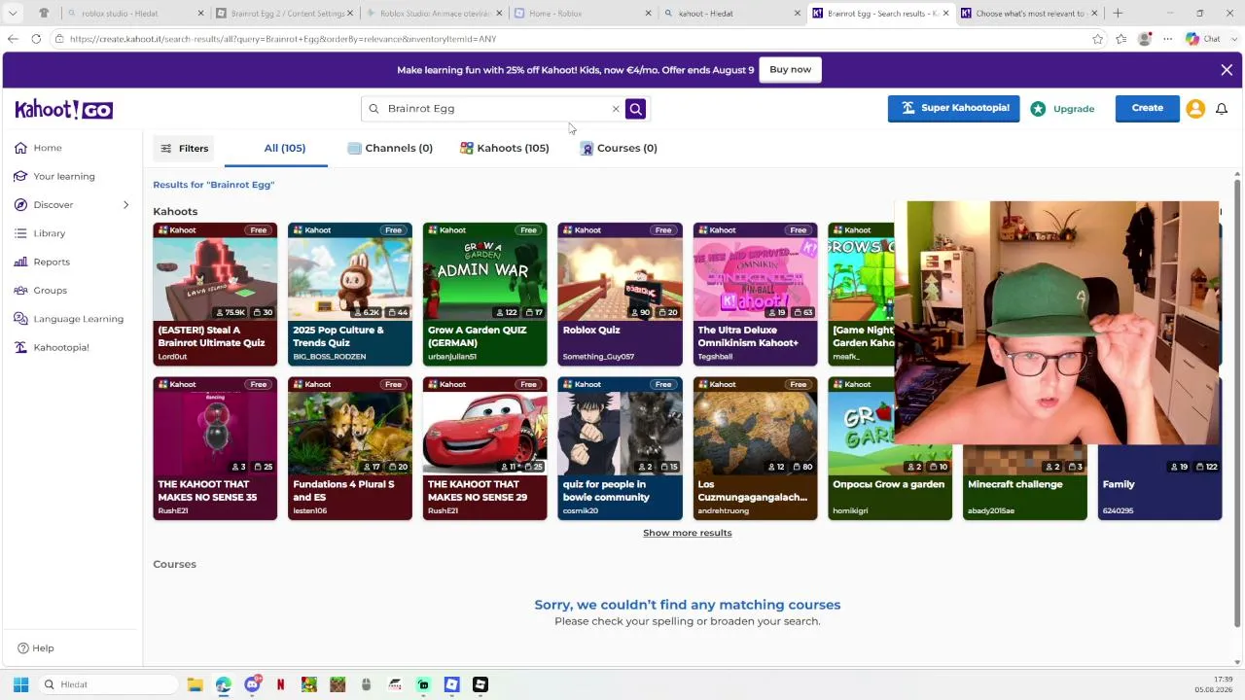Click the Help link in sidebar

pos(36,648)
